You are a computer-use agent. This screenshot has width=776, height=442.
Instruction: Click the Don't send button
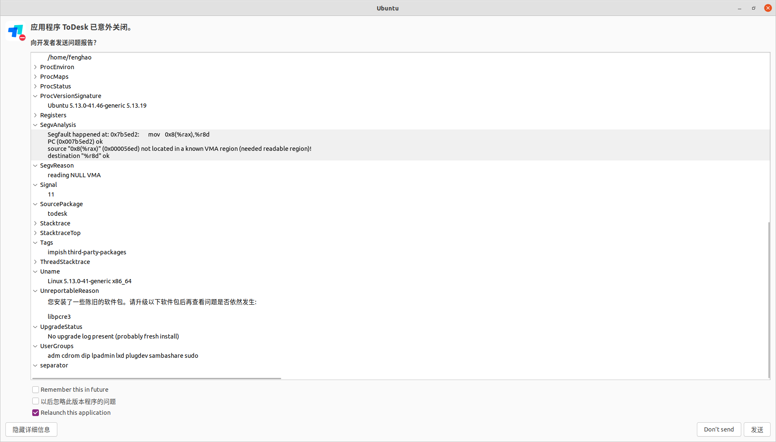pyautogui.click(x=719, y=429)
